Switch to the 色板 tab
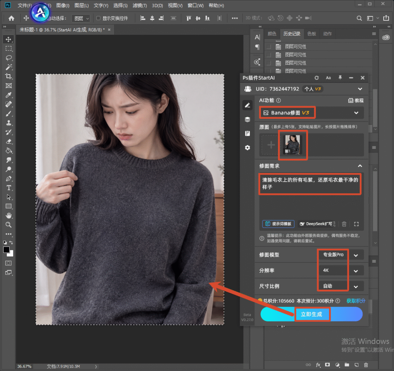 coord(312,33)
